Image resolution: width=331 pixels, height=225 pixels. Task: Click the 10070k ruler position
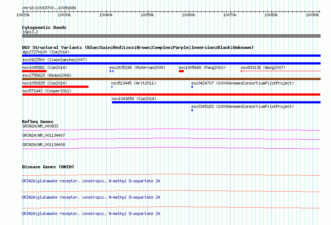(x=230, y=15)
